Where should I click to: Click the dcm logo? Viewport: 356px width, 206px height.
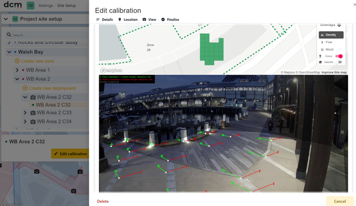tap(13, 5)
